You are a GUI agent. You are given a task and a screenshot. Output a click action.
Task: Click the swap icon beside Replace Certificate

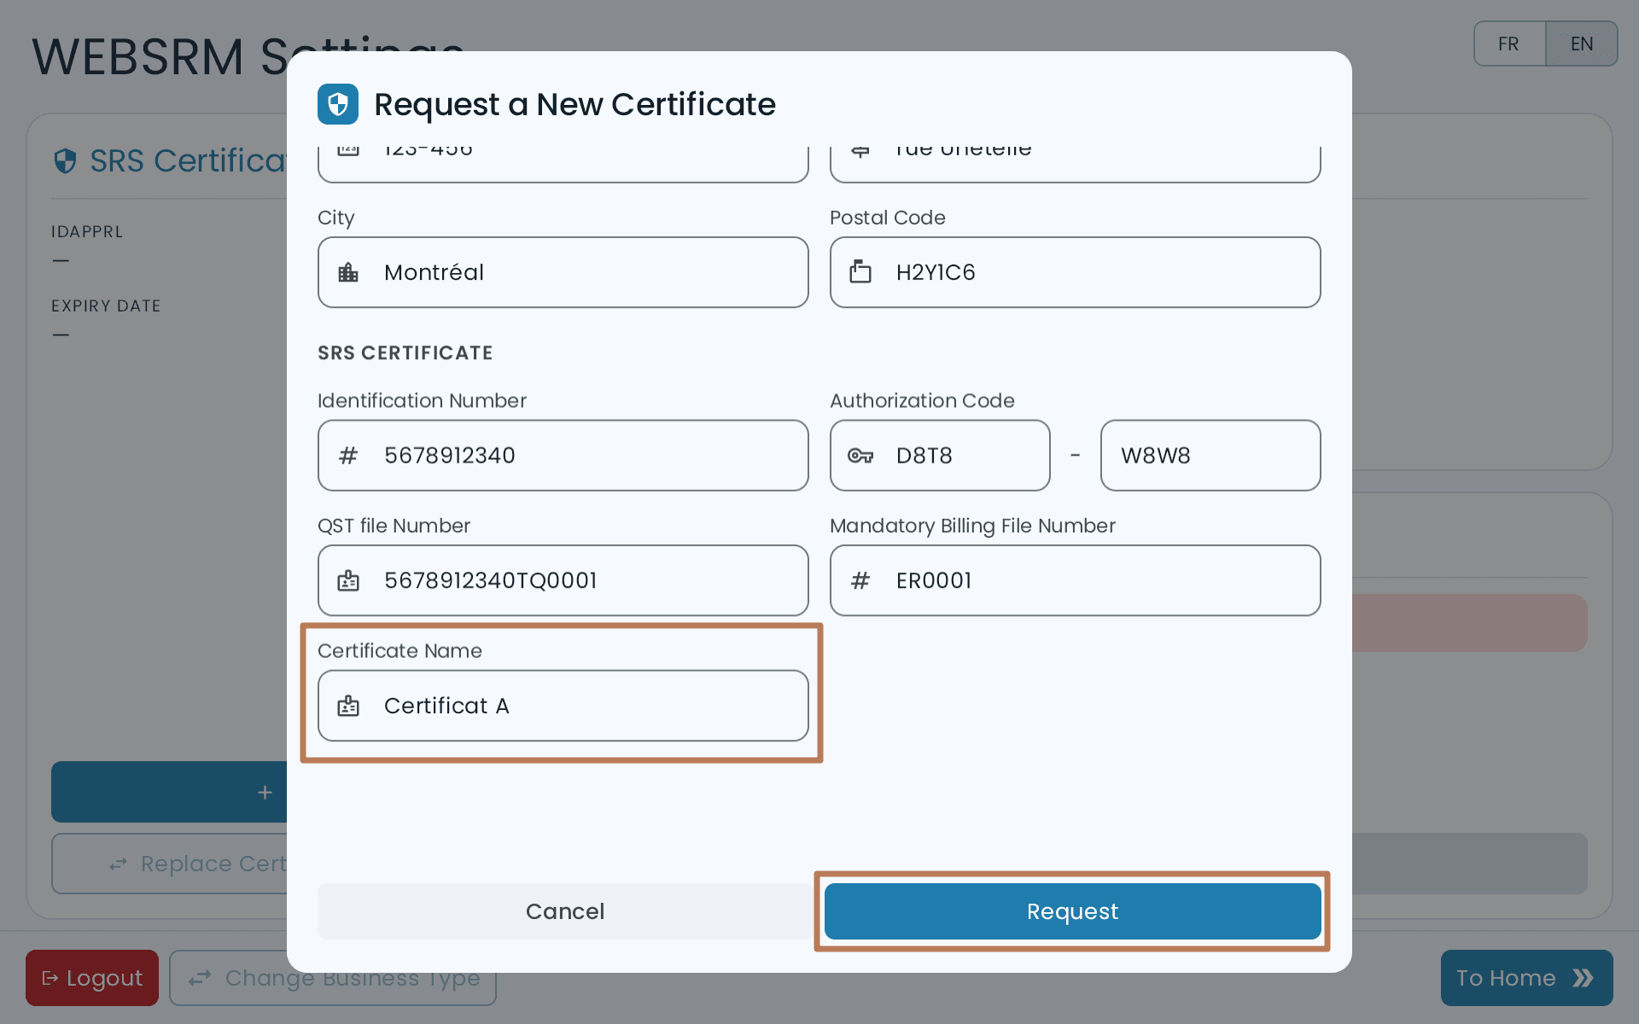pyautogui.click(x=119, y=864)
